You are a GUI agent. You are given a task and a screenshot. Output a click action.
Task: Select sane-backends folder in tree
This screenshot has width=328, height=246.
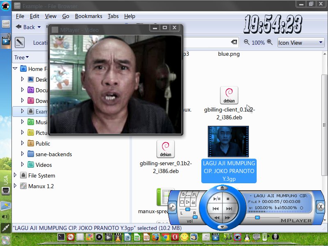[x=50, y=154]
